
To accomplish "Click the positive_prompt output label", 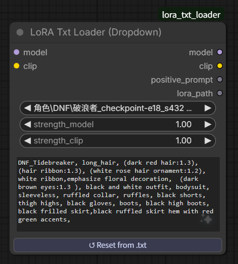I will click(182, 80).
